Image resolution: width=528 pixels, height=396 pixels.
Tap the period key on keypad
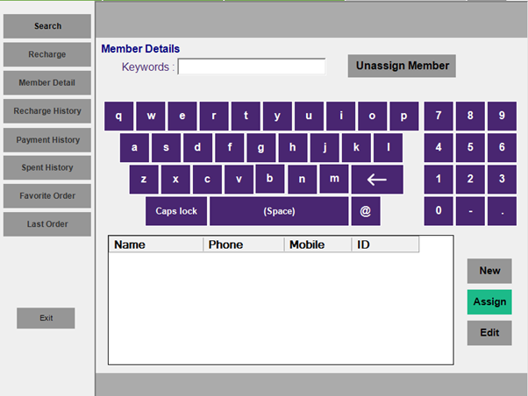pos(502,211)
